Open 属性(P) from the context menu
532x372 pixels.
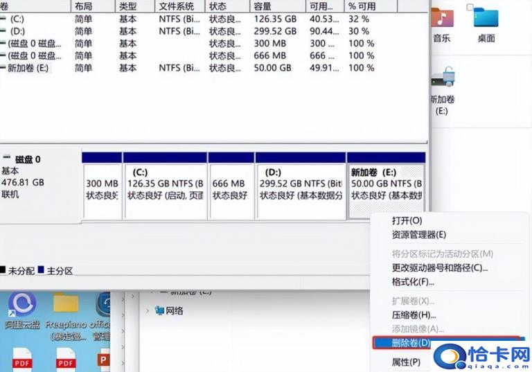[x=406, y=362]
